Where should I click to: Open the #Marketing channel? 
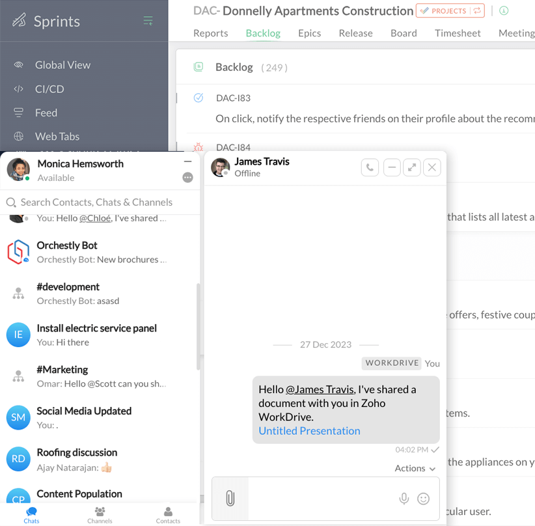click(x=100, y=376)
